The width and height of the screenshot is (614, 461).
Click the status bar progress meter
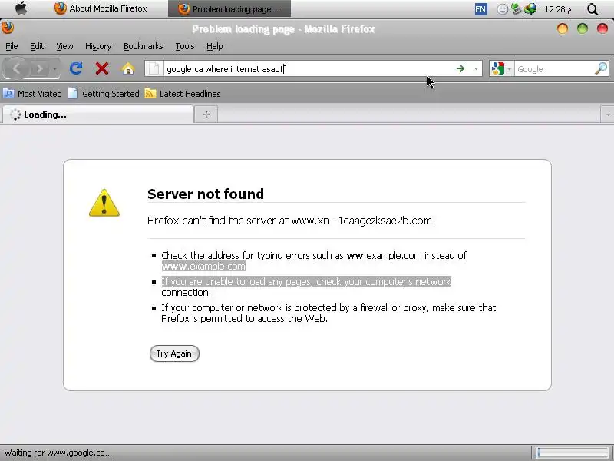tap(572, 453)
